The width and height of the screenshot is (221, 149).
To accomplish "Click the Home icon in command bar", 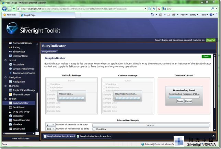I will coord(152,15).
